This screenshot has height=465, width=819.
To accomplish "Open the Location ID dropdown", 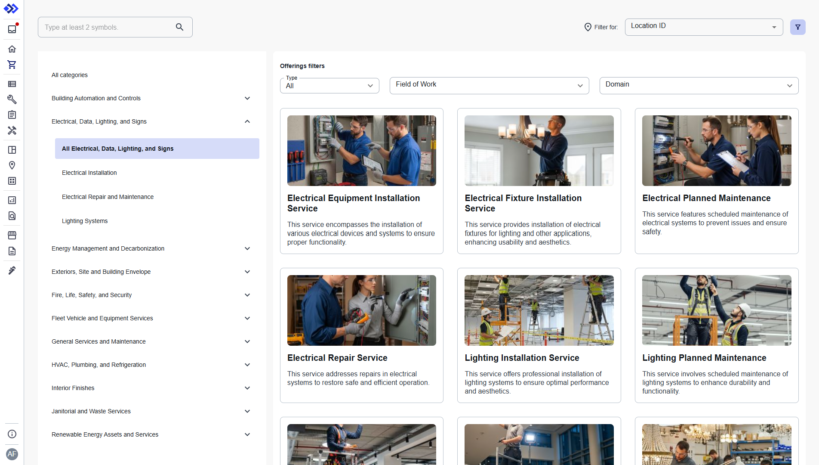I will tap(704, 27).
